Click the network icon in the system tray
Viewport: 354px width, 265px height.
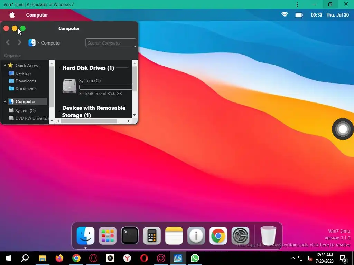click(x=301, y=258)
